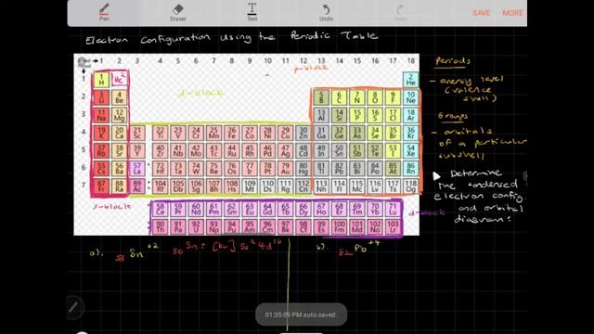Click the Chlorine (17 Cl) cell
The height and width of the screenshot is (334, 594).
pos(393,115)
